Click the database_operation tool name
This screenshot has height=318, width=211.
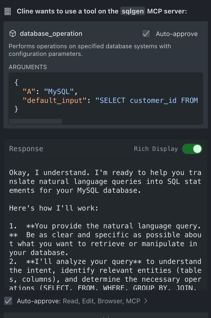[x=51, y=34]
